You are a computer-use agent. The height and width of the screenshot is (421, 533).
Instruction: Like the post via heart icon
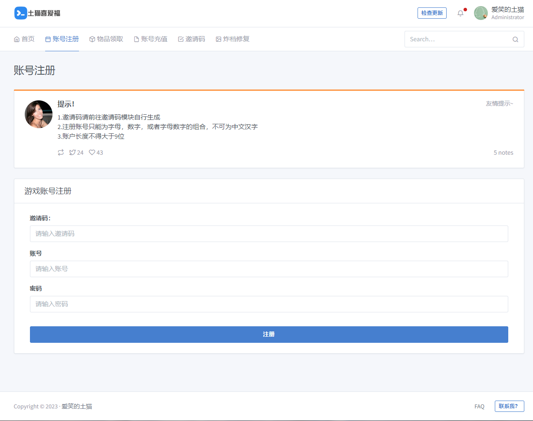click(x=92, y=152)
